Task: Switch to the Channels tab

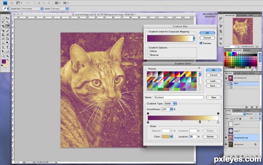Action: (x=238, y=111)
